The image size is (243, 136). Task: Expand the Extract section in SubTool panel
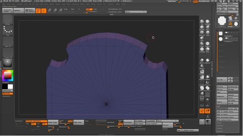pyautogui.click(x=220, y=131)
